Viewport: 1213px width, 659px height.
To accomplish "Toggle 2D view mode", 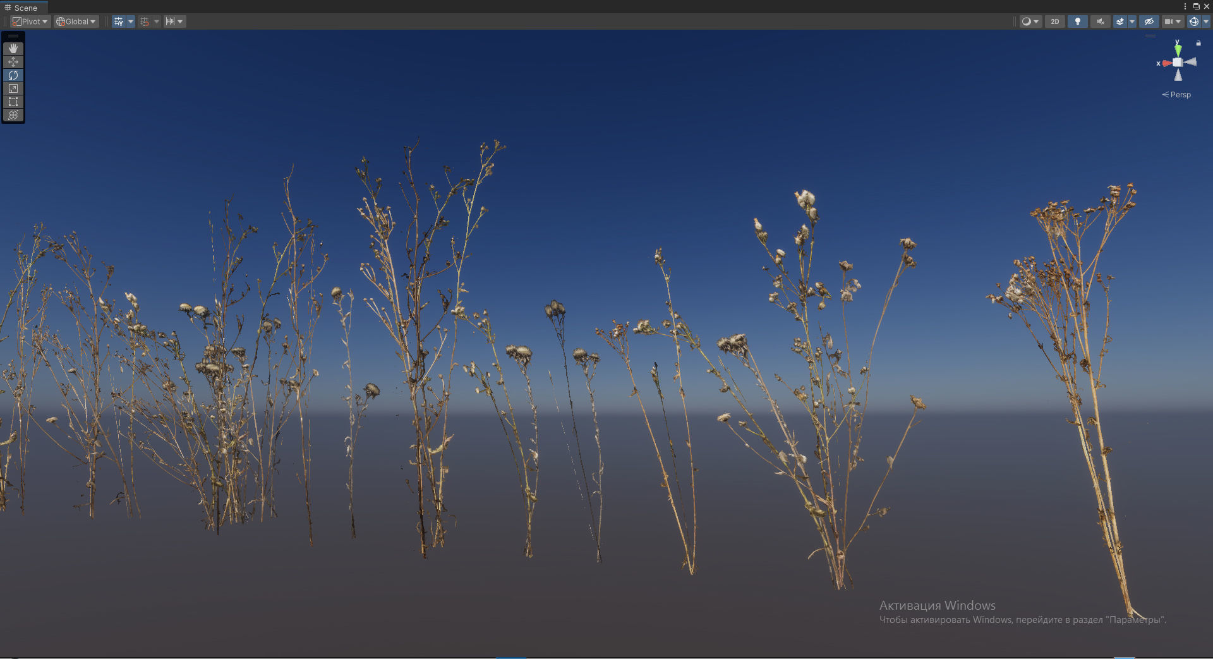I will 1054,21.
